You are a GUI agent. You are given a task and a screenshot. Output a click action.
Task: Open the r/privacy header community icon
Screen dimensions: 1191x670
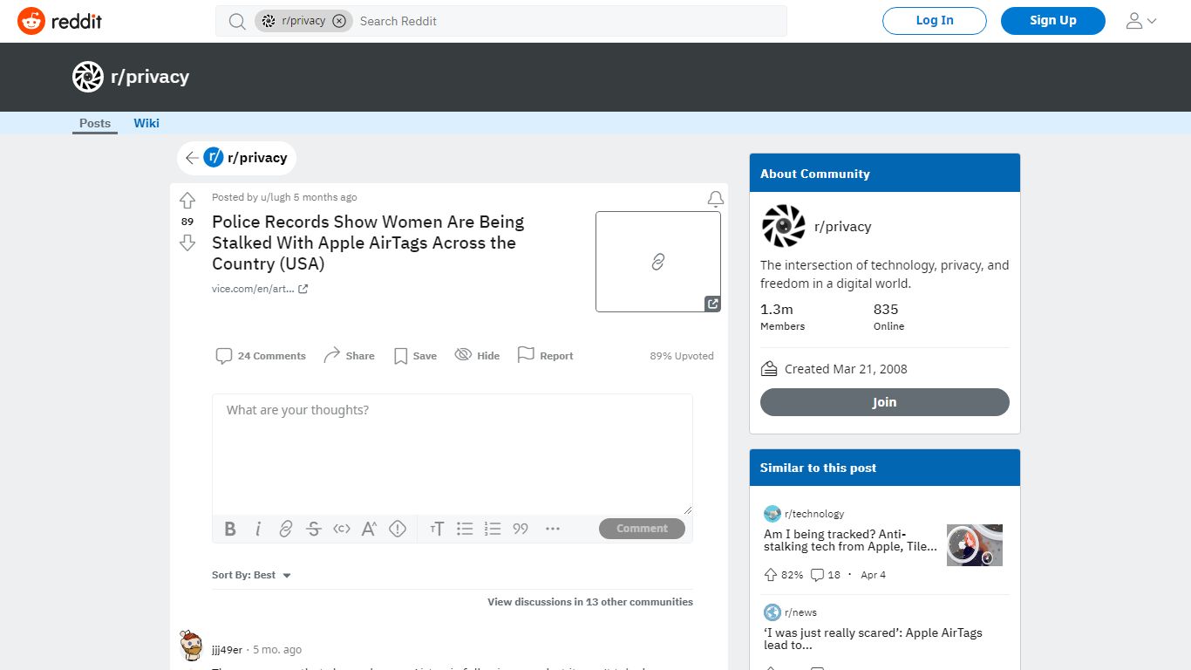tap(88, 77)
